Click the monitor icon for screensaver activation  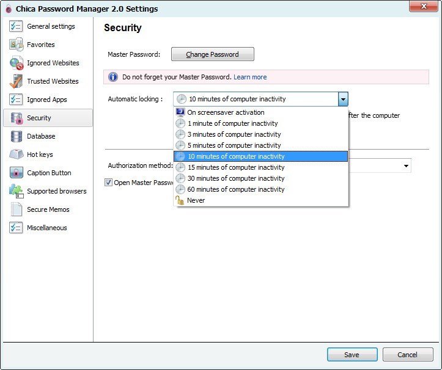(180, 112)
